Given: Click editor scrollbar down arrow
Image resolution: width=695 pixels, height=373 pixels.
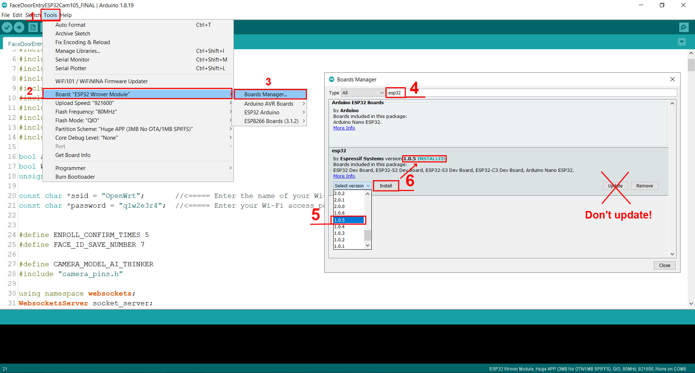Looking at the screenshot, I should (691, 304).
